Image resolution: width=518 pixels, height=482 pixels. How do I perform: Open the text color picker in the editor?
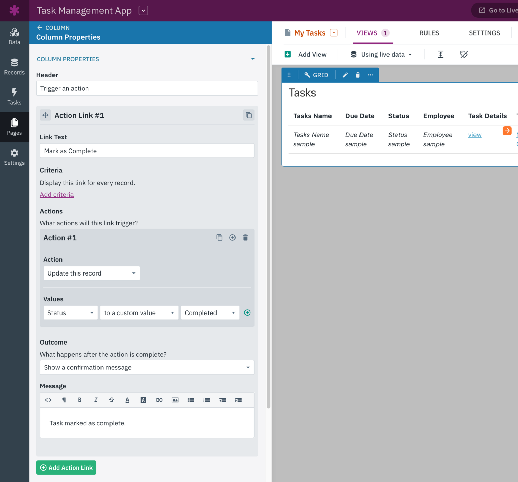(127, 400)
